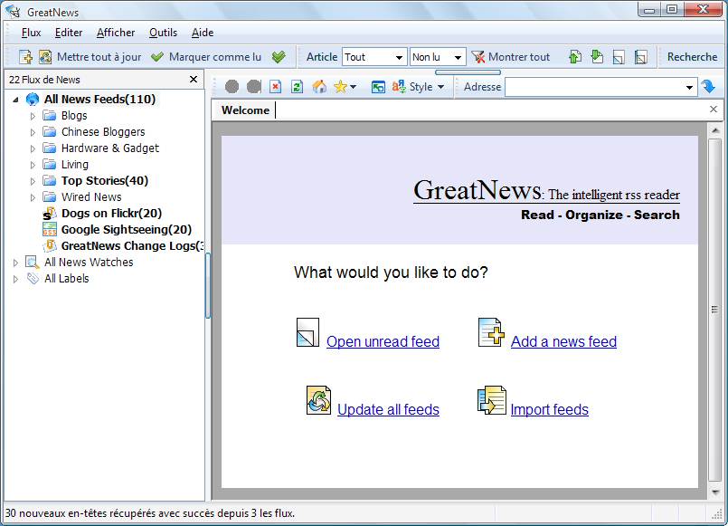
Task: Click the All News Watches magnifier icon
Action: tap(33, 262)
